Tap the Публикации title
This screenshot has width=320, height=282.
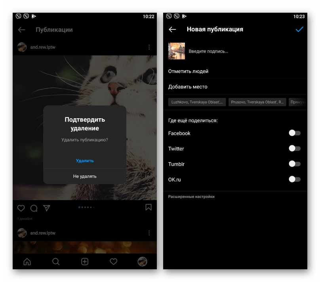pyautogui.click(x=54, y=30)
